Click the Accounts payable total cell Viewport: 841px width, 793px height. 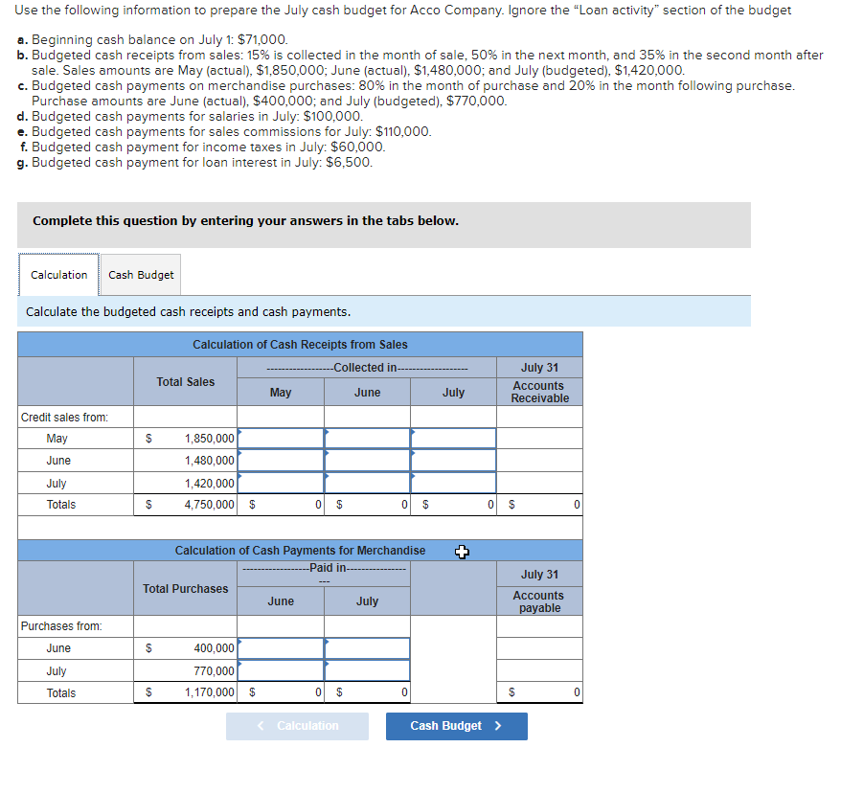(x=539, y=692)
